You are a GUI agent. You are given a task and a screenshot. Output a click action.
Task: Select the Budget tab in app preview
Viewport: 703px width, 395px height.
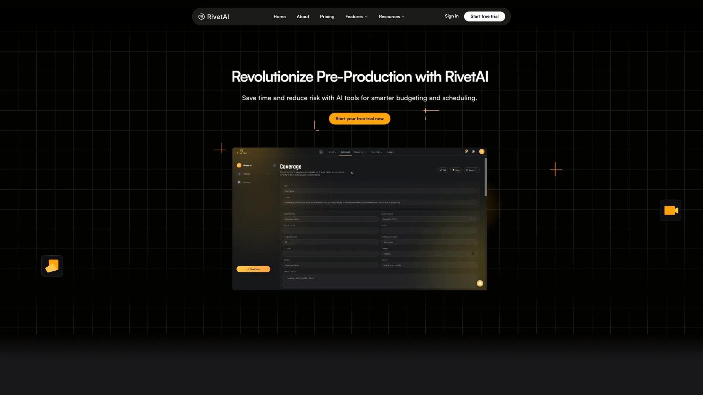click(390, 152)
